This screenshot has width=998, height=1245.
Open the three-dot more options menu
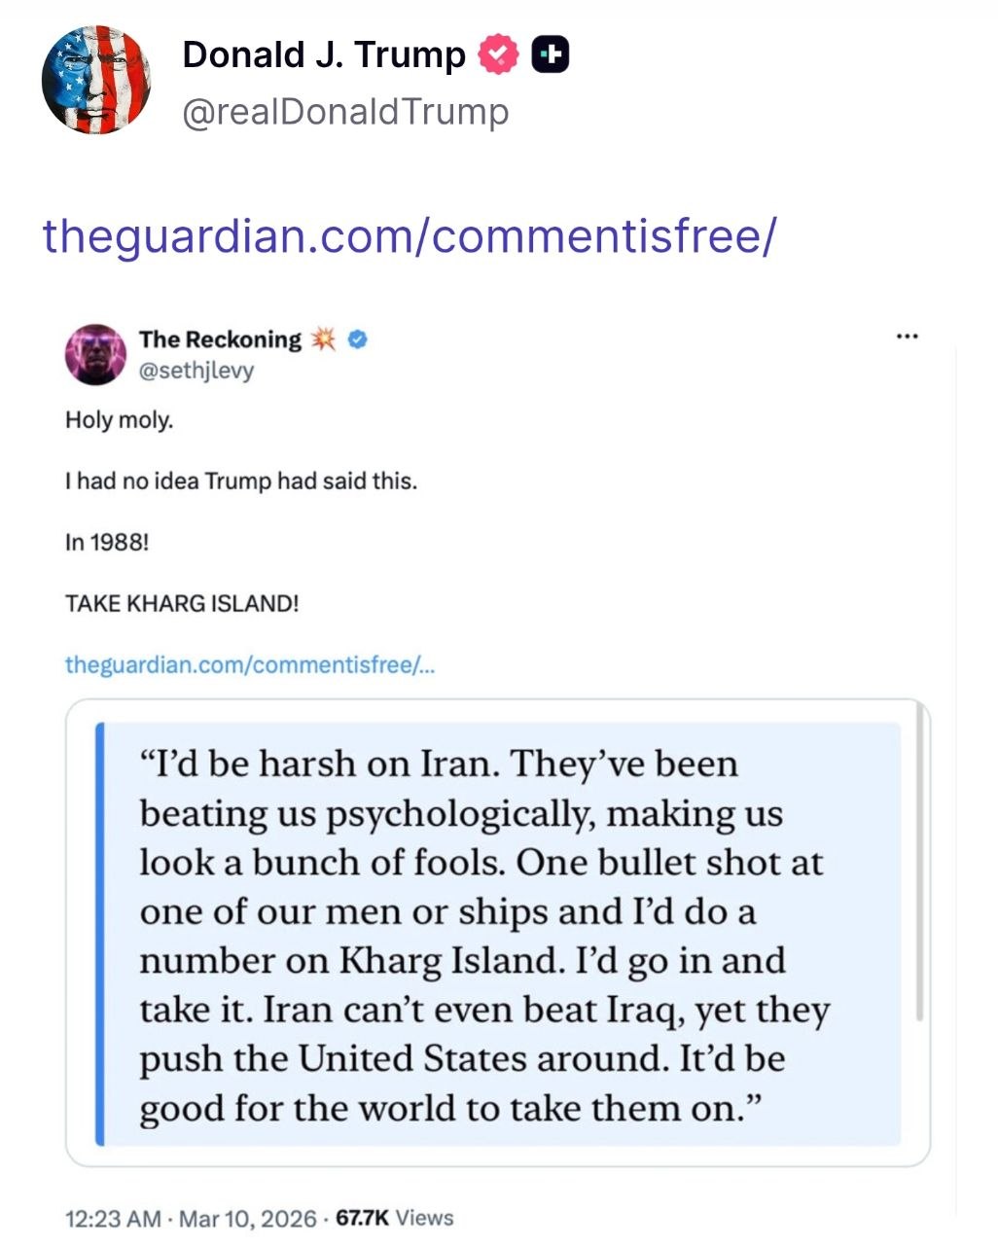pos(907,337)
